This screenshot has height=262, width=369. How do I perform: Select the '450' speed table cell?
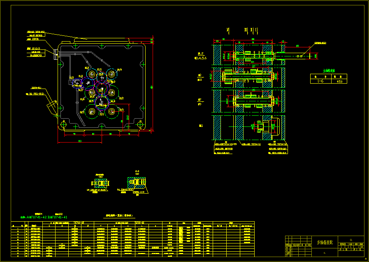tap(339, 81)
